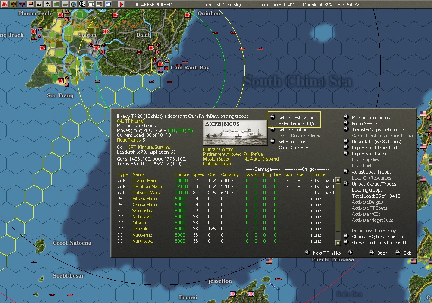
Task: Click ship list scroll up arrow
Action: coord(338,180)
